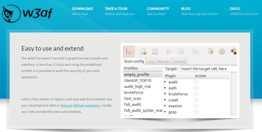Expand the auth plugin tree arrow
This screenshot has height=132, width=262.
pyautogui.click(x=166, y=88)
